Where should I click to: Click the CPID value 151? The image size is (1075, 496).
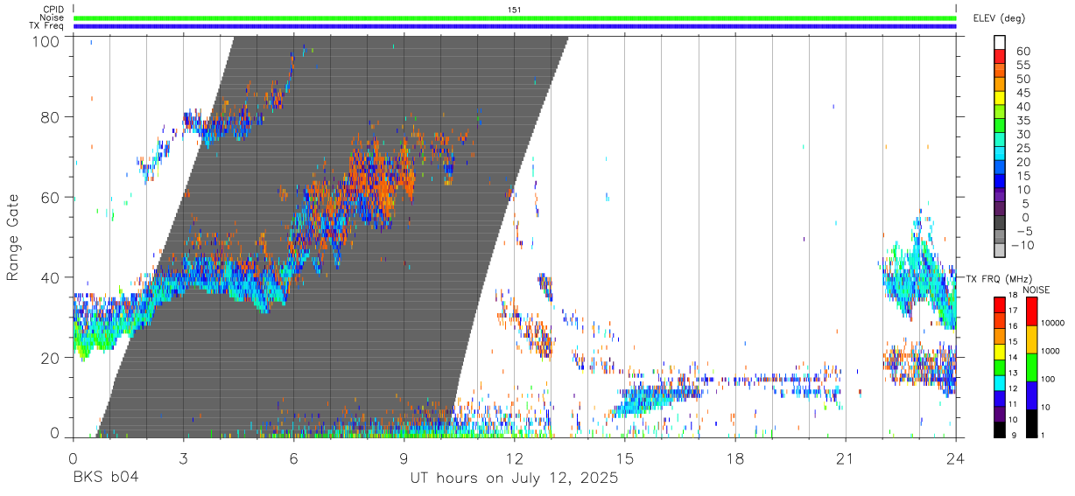pos(515,9)
